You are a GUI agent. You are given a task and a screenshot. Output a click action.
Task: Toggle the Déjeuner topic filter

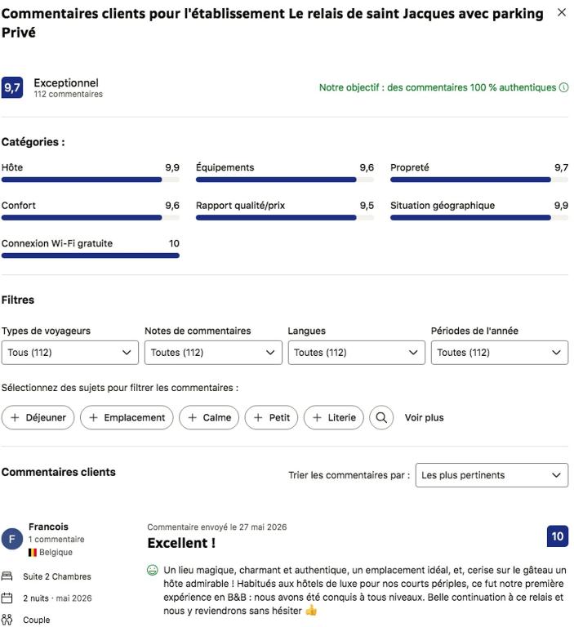pyautogui.click(x=38, y=417)
